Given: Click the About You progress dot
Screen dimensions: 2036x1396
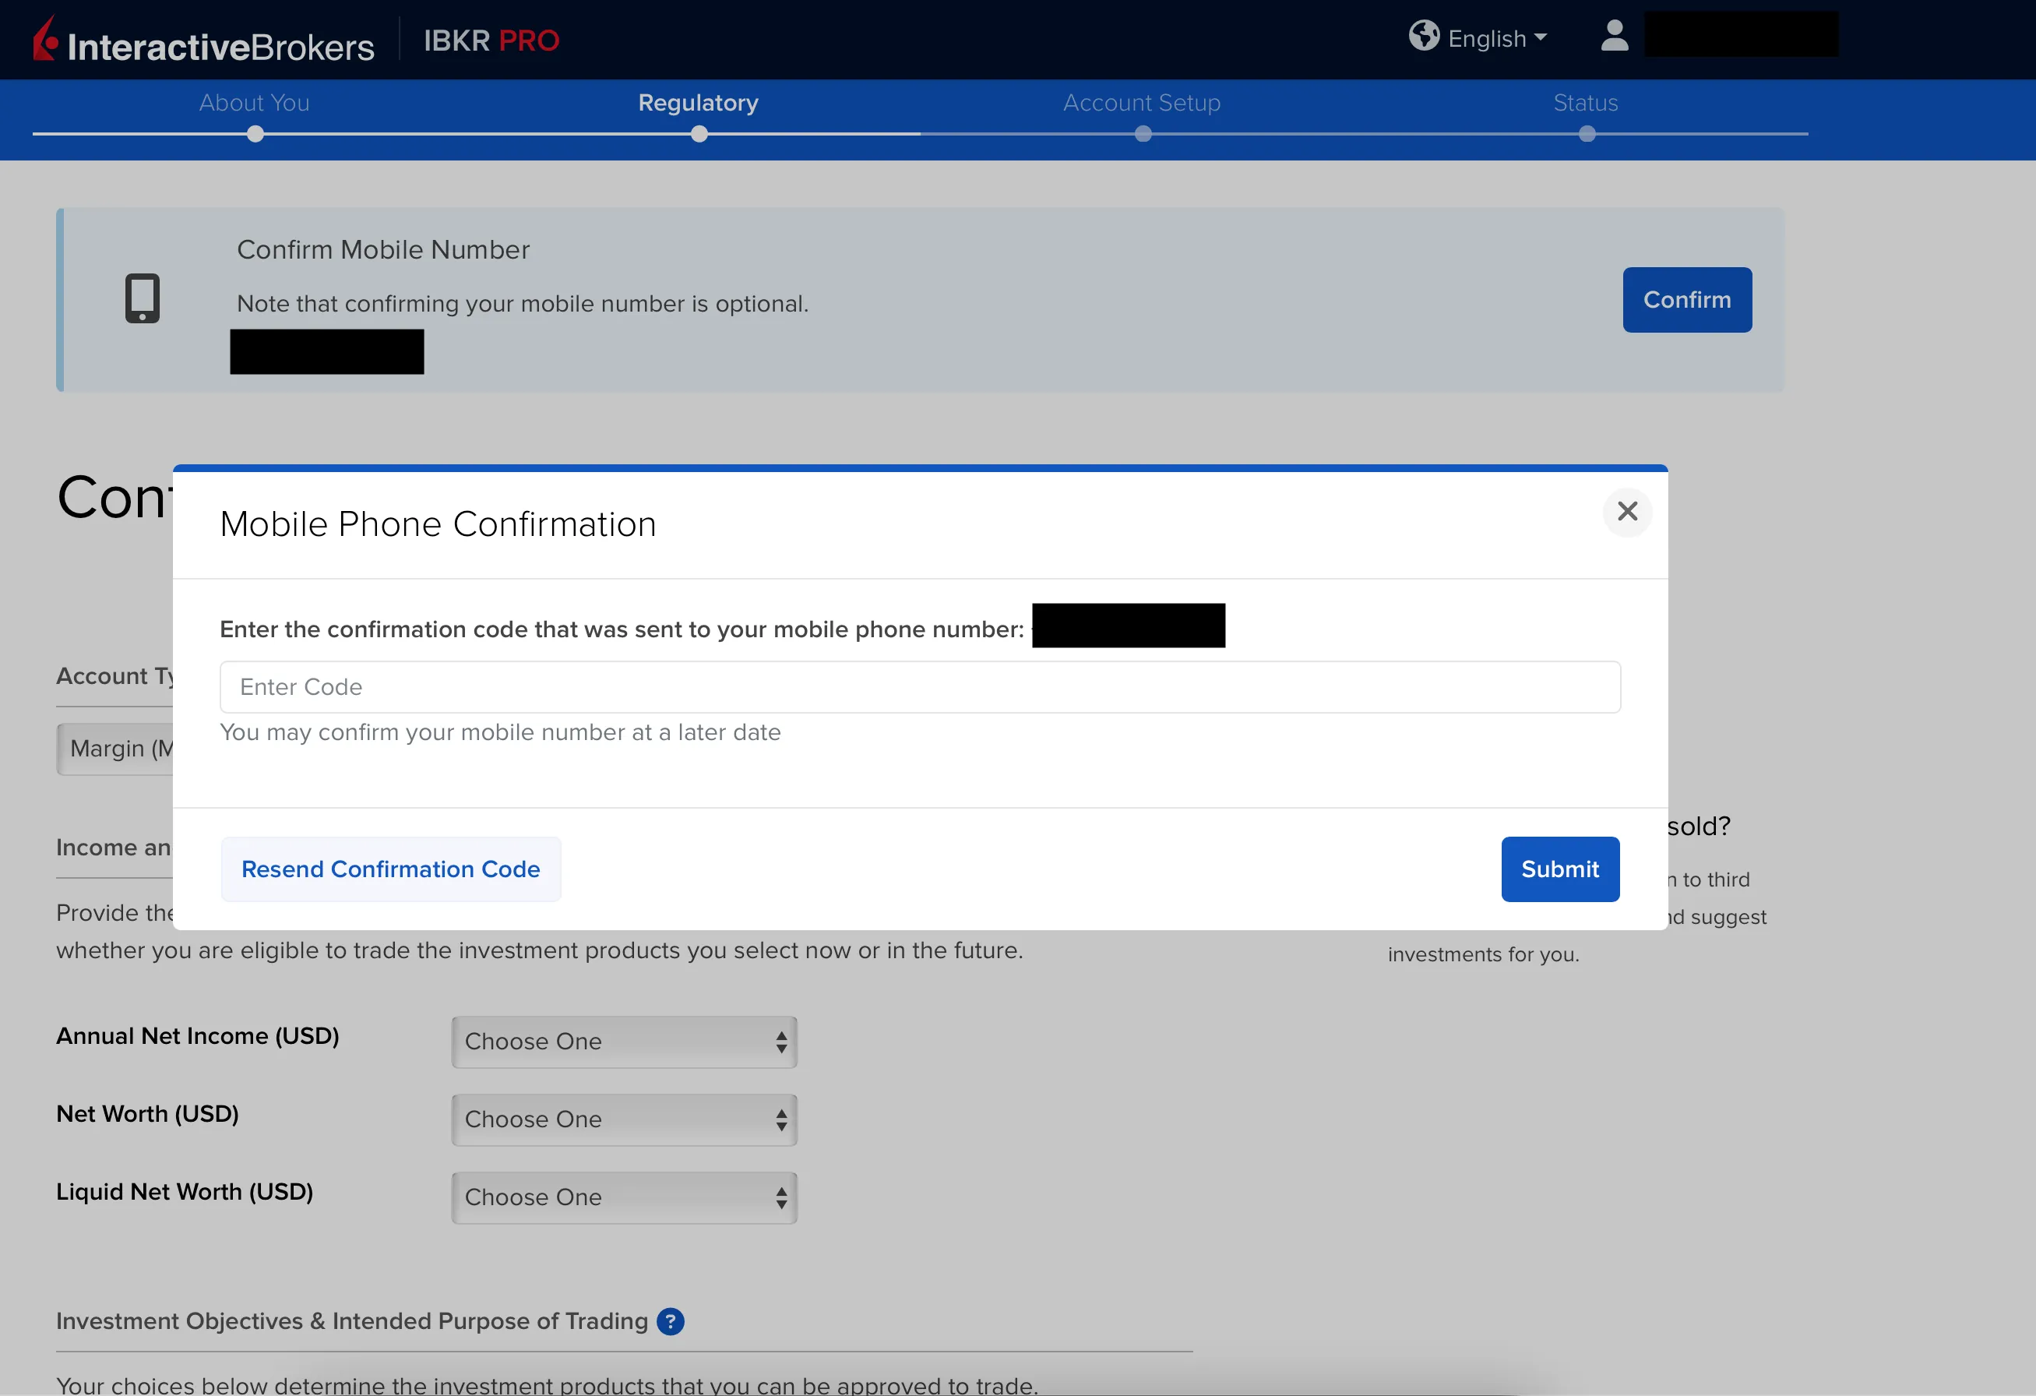Looking at the screenshot, I should [x=255, y=134].
